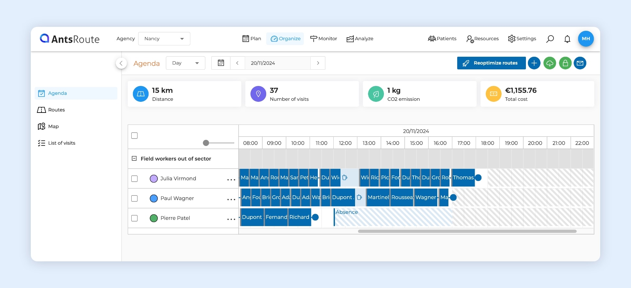Click the blue envelope mail icon

pos(580,63)
